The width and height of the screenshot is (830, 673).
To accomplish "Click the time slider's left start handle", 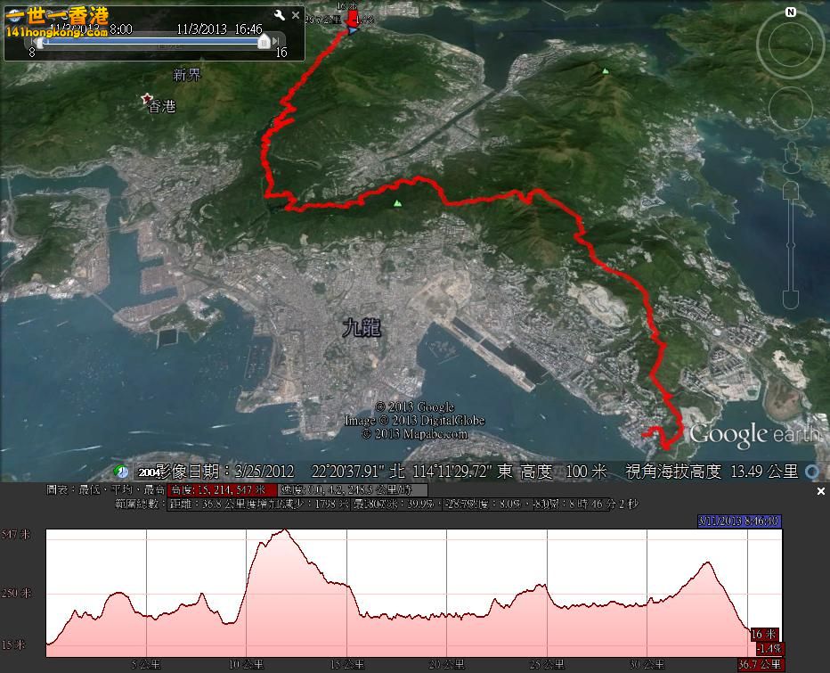I will 39,42.
